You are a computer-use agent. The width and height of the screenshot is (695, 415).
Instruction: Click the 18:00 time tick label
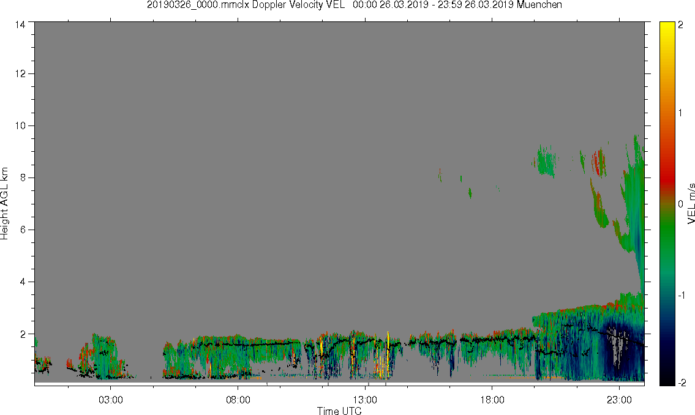click(492, 400)
